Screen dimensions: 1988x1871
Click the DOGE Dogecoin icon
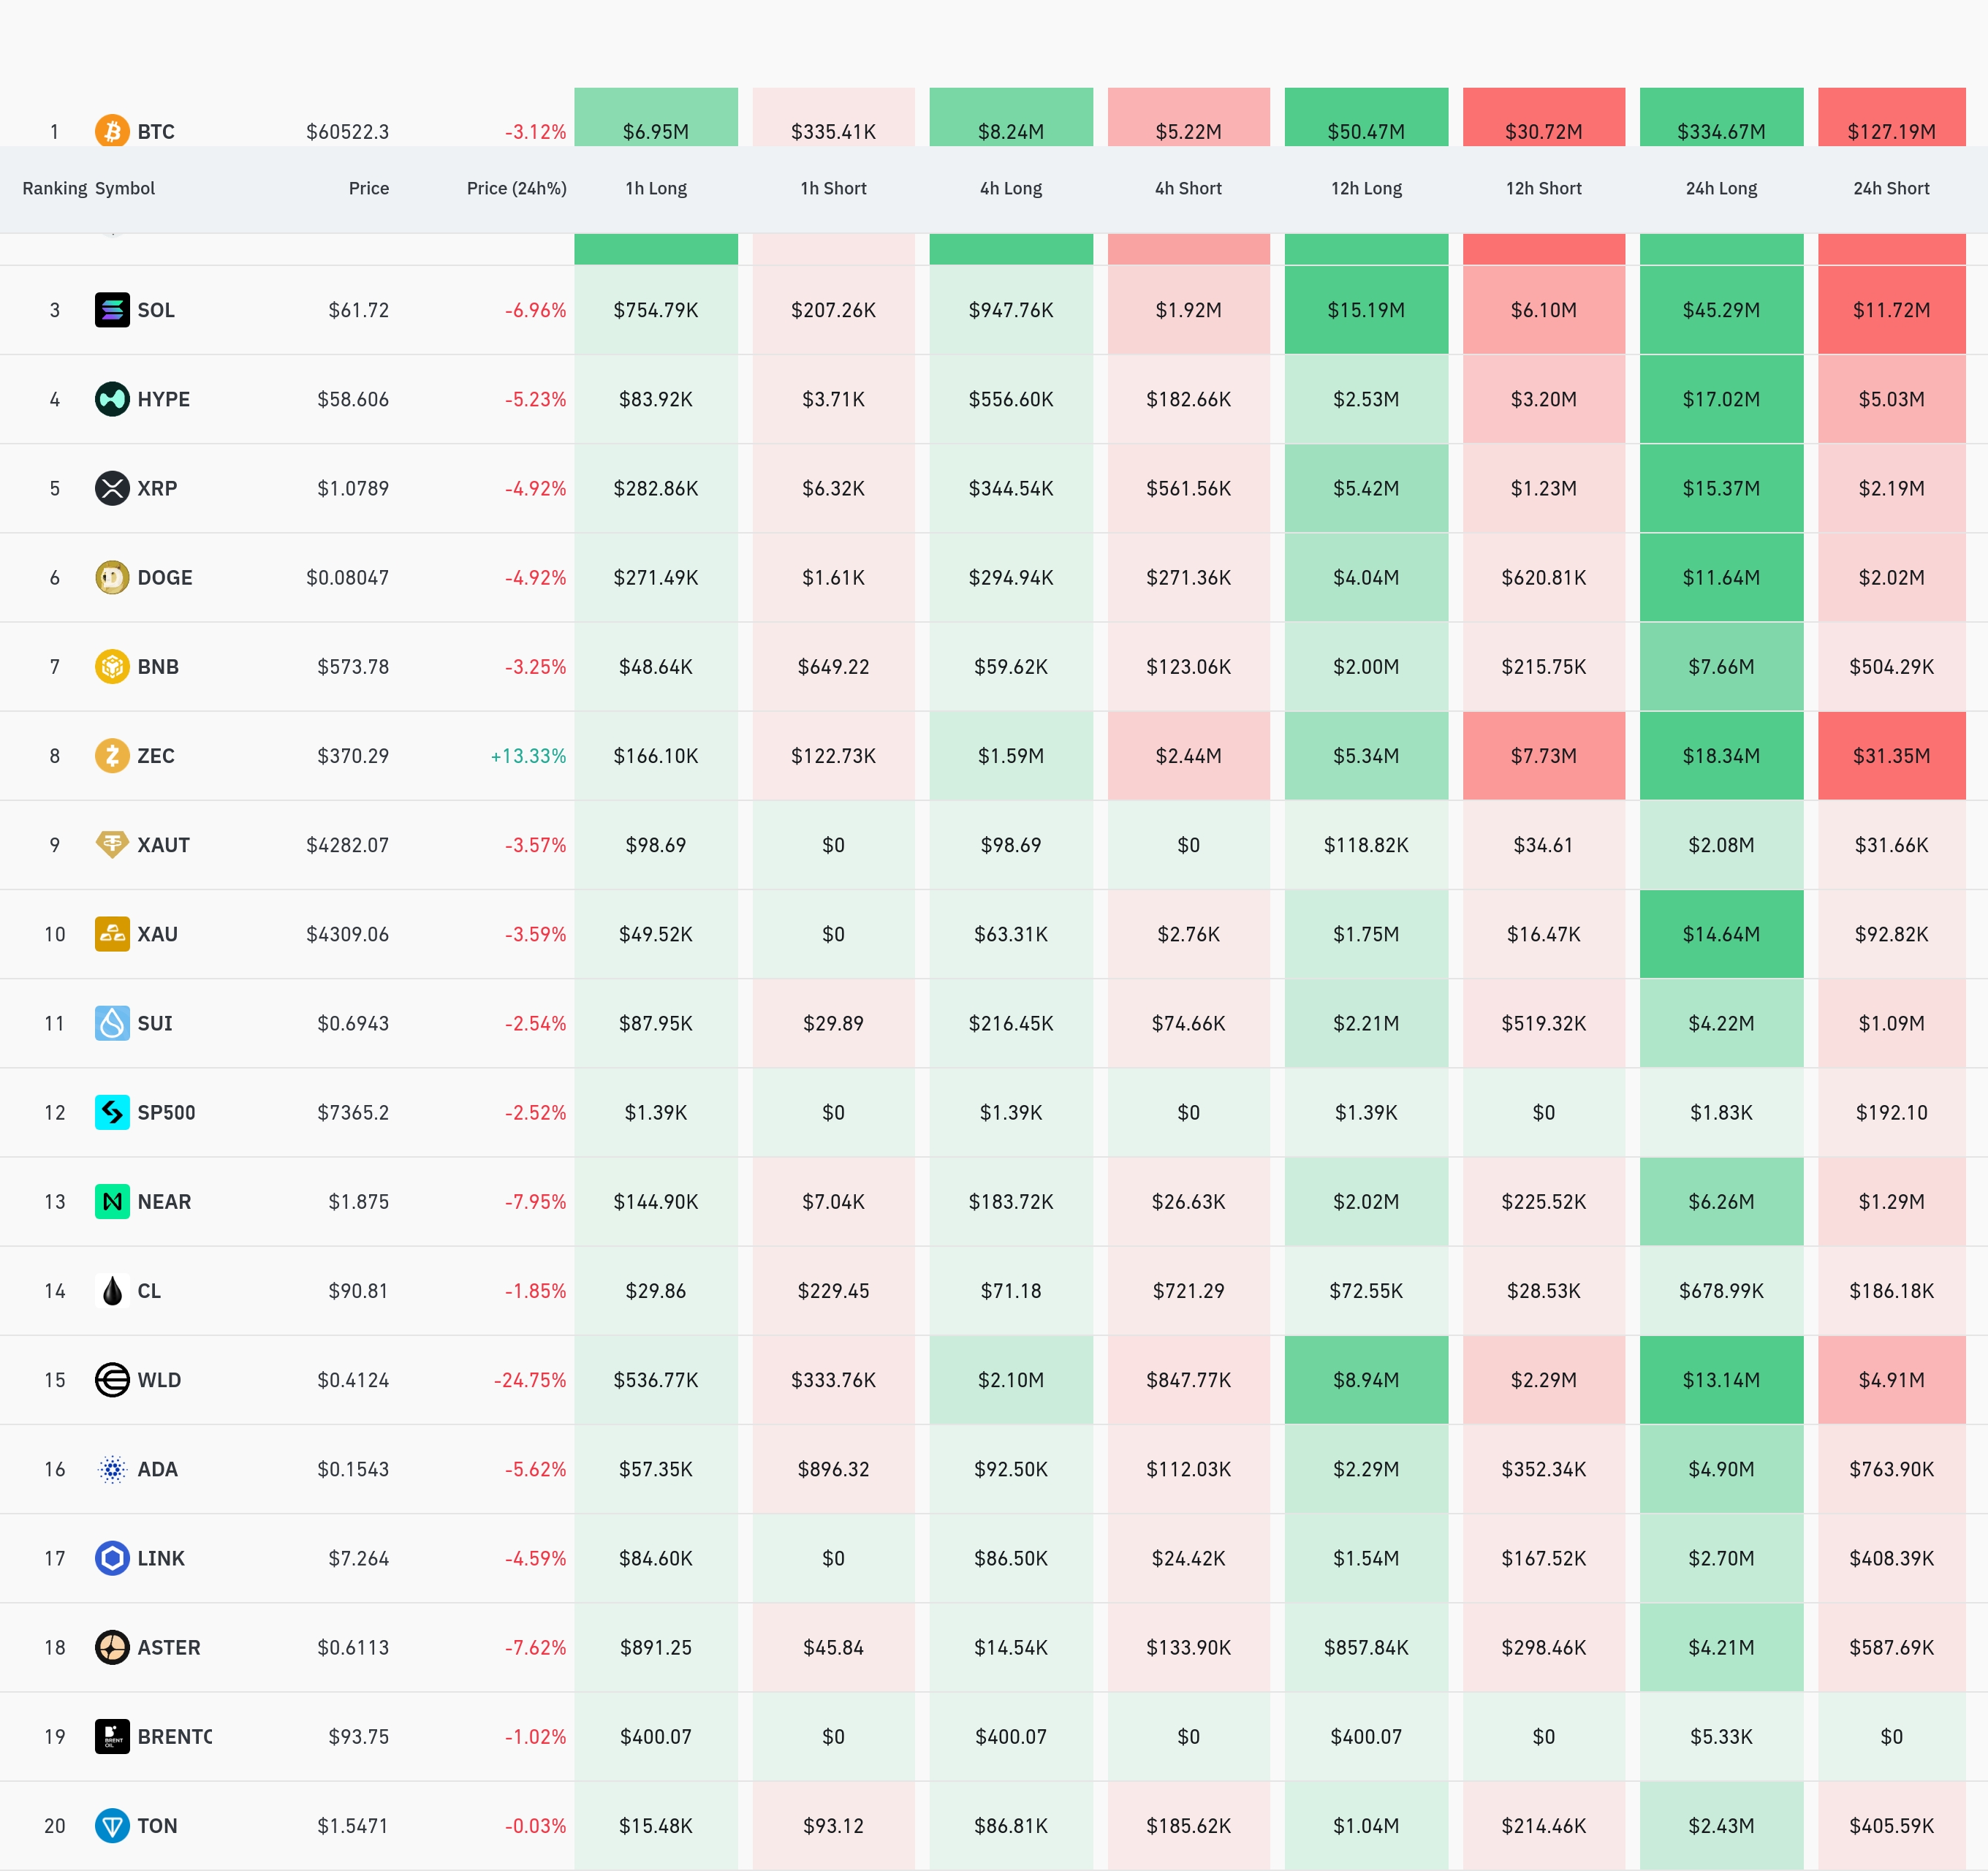click(x=112, y=577)
